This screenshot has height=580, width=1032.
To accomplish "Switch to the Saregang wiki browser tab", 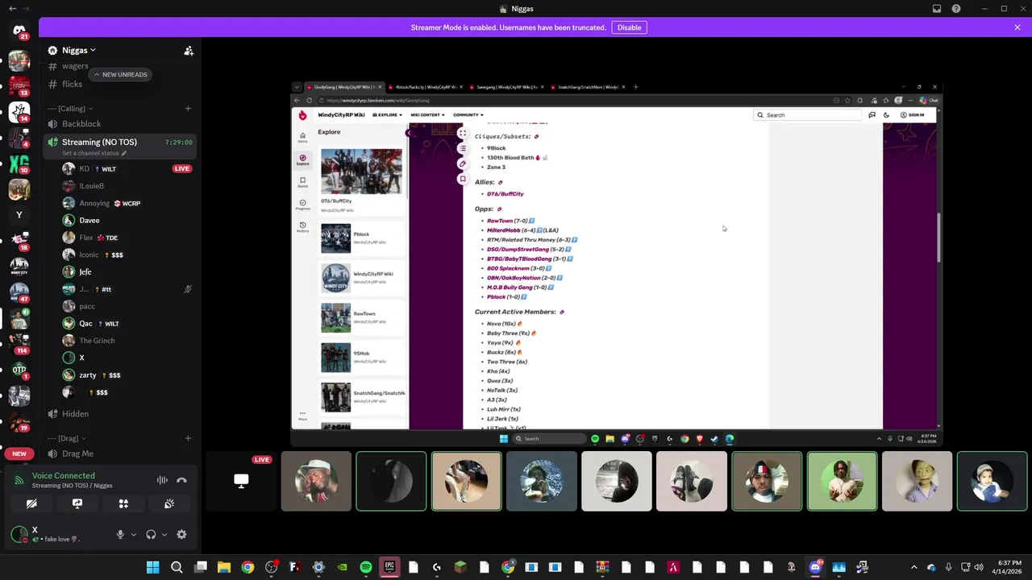I will click(506, 87).
